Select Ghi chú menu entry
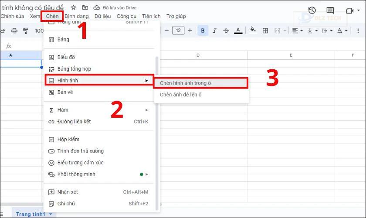This screenshot has height=218, width=366. [x=99, y=204]
